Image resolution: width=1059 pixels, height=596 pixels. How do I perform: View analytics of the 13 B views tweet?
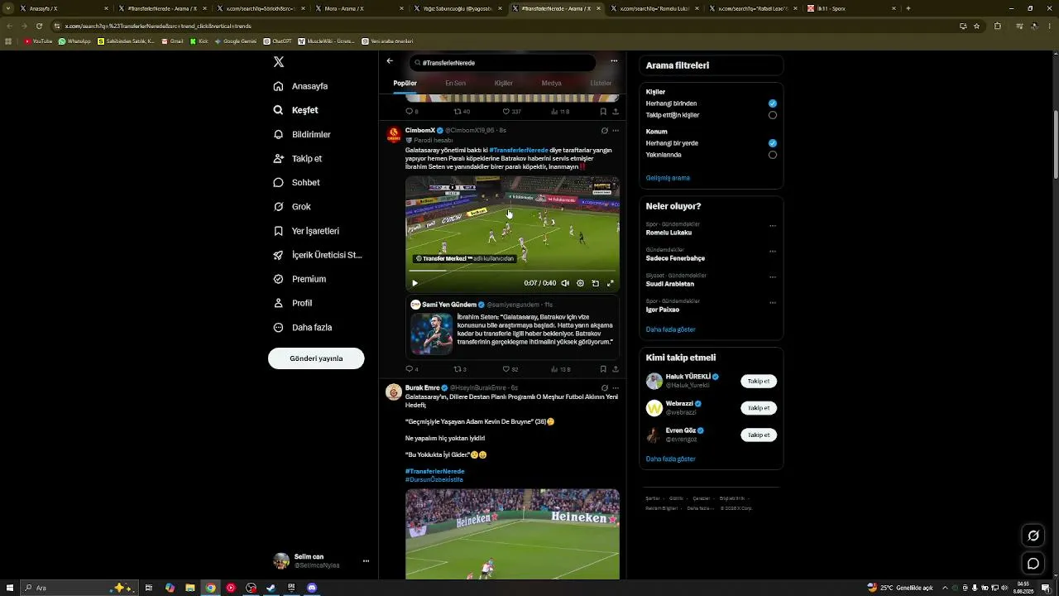pyautogui.click(x=560, y=369)
